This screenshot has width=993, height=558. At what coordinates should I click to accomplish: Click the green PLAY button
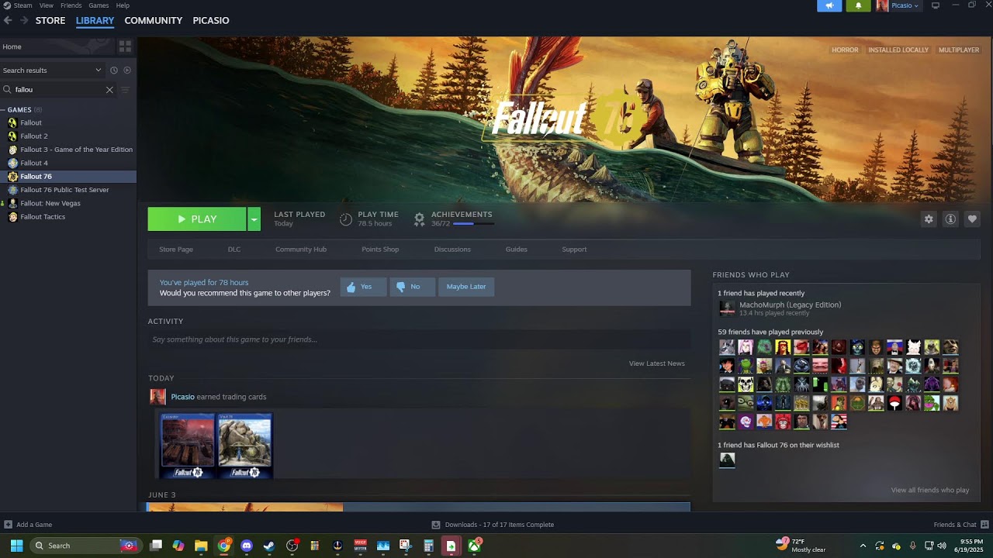pyautogui.click(x=197, y=219)
